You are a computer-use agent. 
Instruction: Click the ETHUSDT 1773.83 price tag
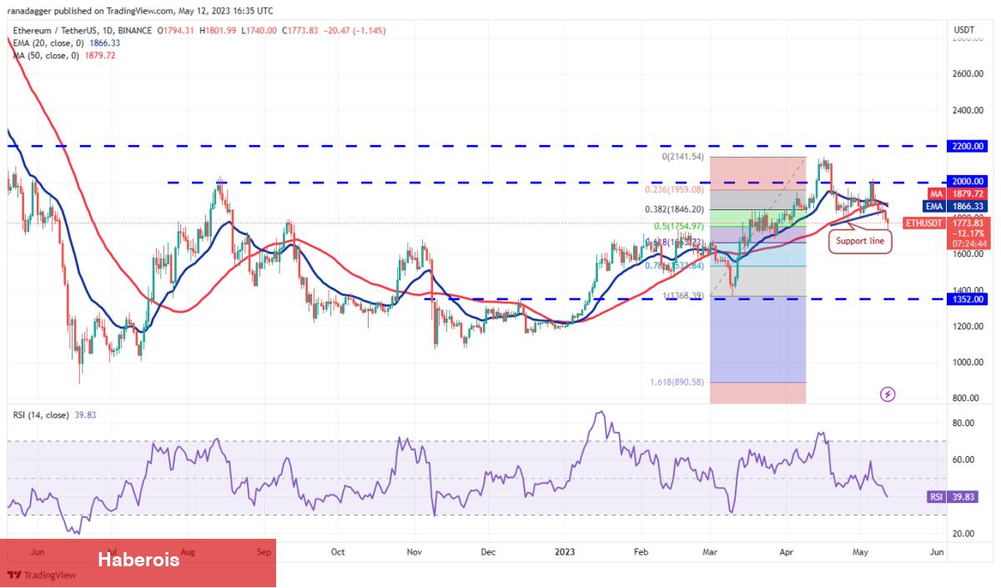pyautogui.click(x=948, y=224)
